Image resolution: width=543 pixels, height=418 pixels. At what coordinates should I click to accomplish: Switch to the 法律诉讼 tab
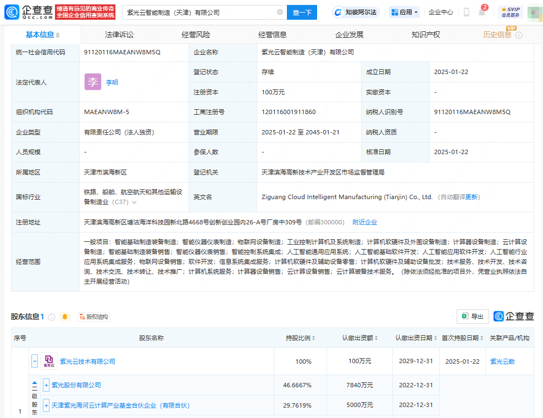pyautogui.click(x=119, y=35)
